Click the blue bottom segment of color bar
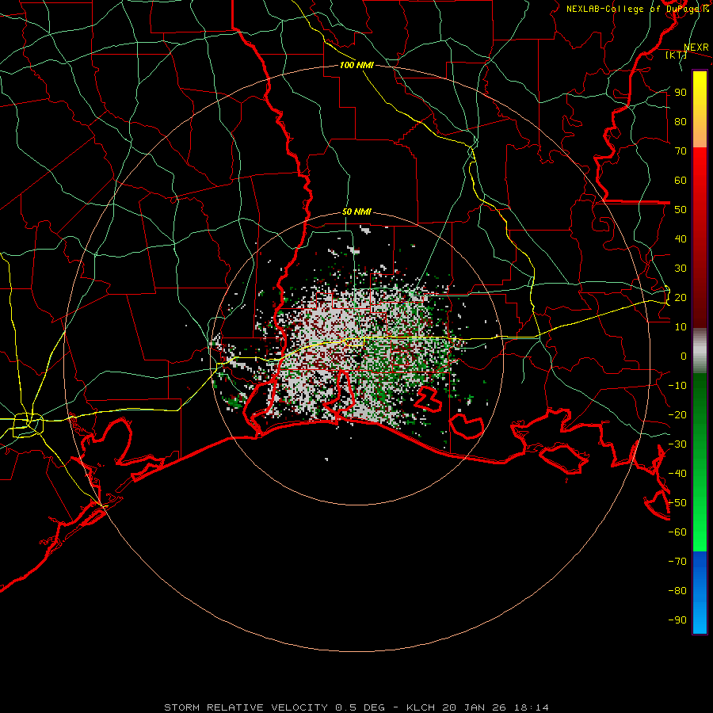Viewport: 713px width, 713px height. click(x=700, y=593)
